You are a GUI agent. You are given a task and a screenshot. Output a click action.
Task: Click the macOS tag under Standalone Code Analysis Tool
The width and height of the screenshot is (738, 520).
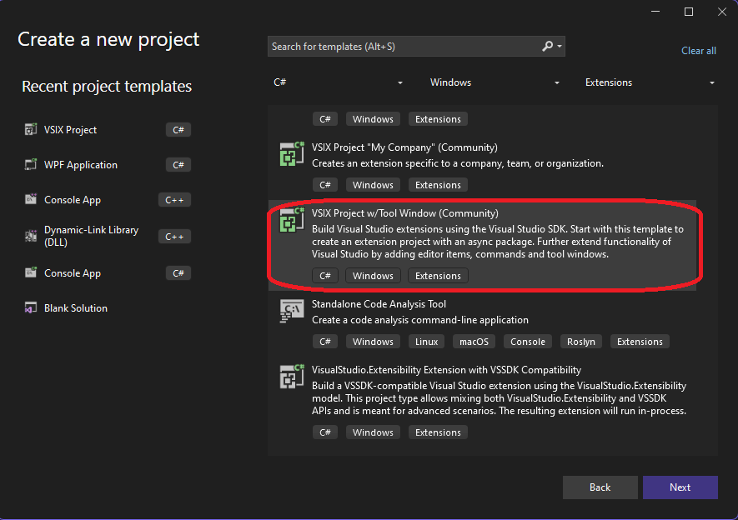pyautogui.click(x=474, y=341)
